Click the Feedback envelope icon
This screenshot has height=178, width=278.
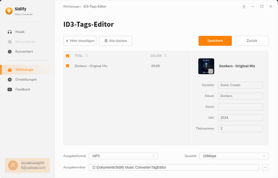pyautogui.click(x=10, y=89)
